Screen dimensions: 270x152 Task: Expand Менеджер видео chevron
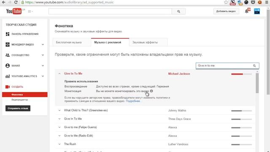(x=43, y=44)
